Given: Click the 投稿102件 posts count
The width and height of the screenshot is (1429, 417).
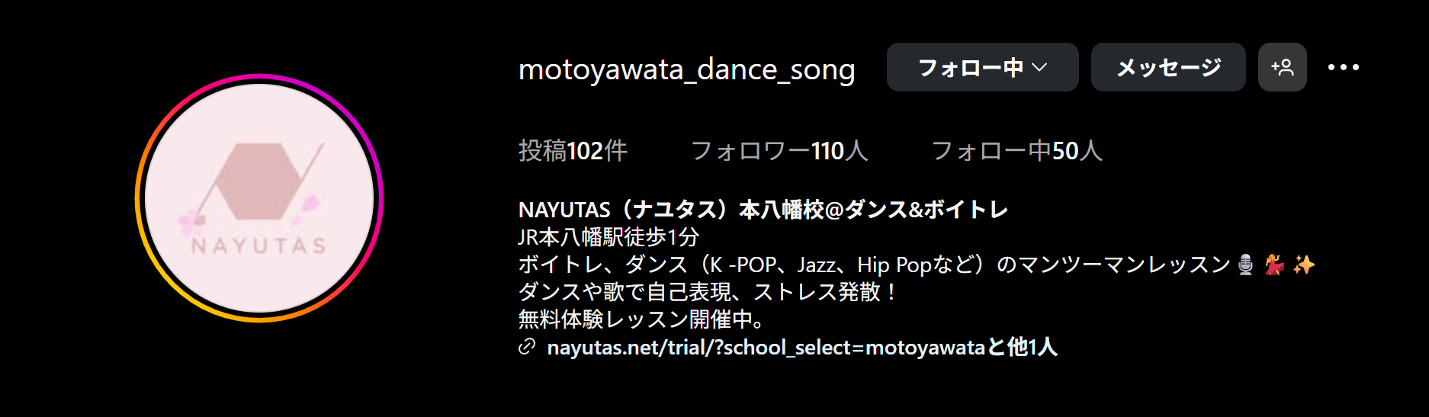Looking at the screenshot, I should [573, 151].
